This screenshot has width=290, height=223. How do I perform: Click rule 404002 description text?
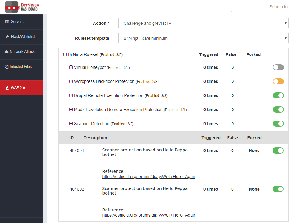tap(145, 191)
